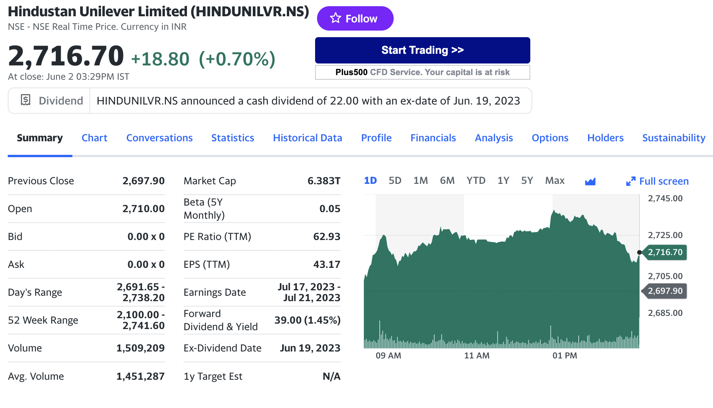713x408 pixels.
Task: Open the Holders tab
Action: click(605, 138)
